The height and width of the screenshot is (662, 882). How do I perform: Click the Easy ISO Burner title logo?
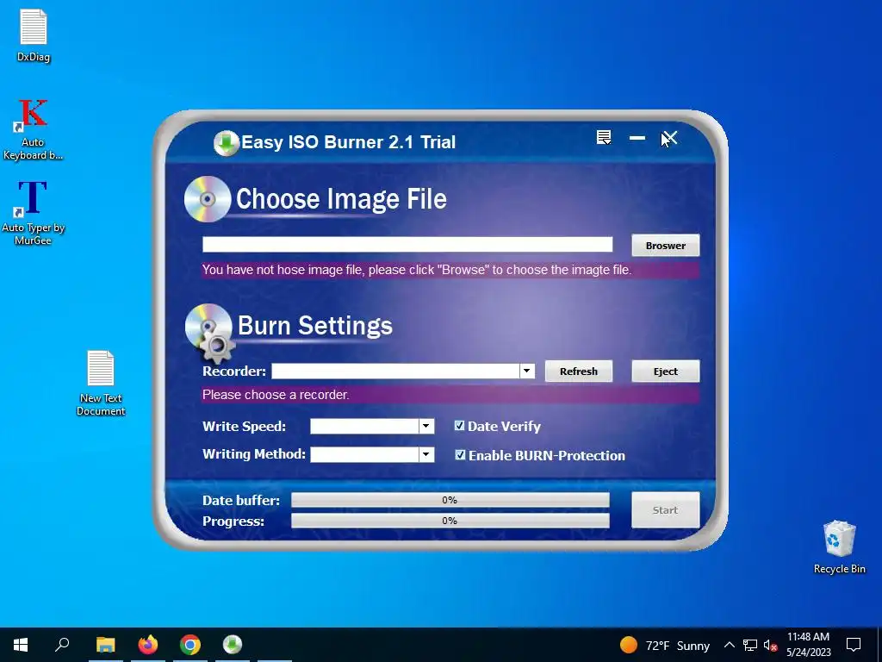coord(227,143)
